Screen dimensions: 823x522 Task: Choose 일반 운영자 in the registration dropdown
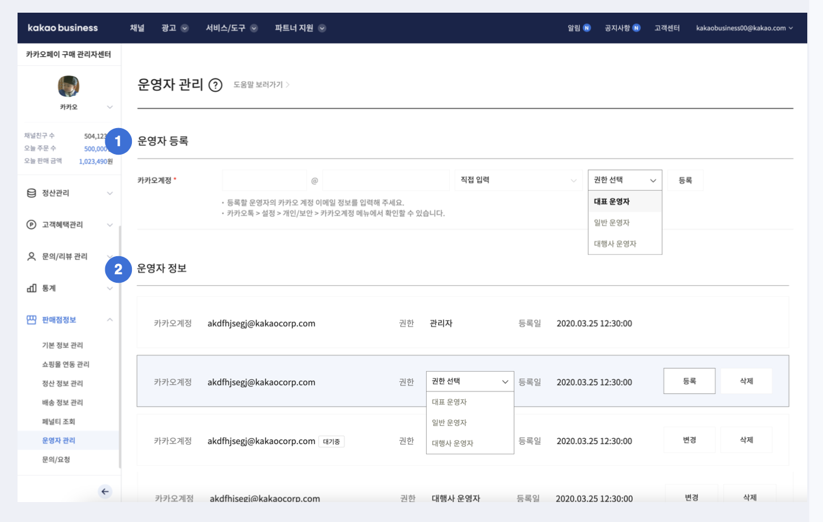coord(625,223)
